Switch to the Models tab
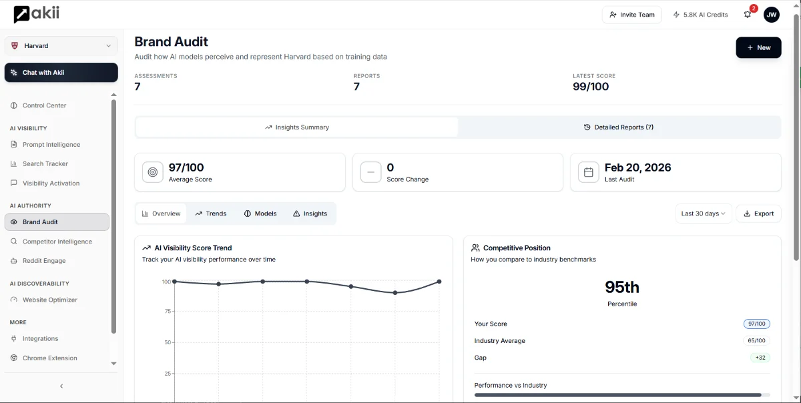The width and height of the screenshot is (801, 403). pyautogui.click(x=260, y=214)
